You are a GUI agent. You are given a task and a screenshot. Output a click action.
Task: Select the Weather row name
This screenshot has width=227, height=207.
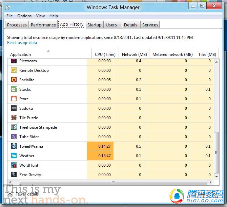click(27, 156)
